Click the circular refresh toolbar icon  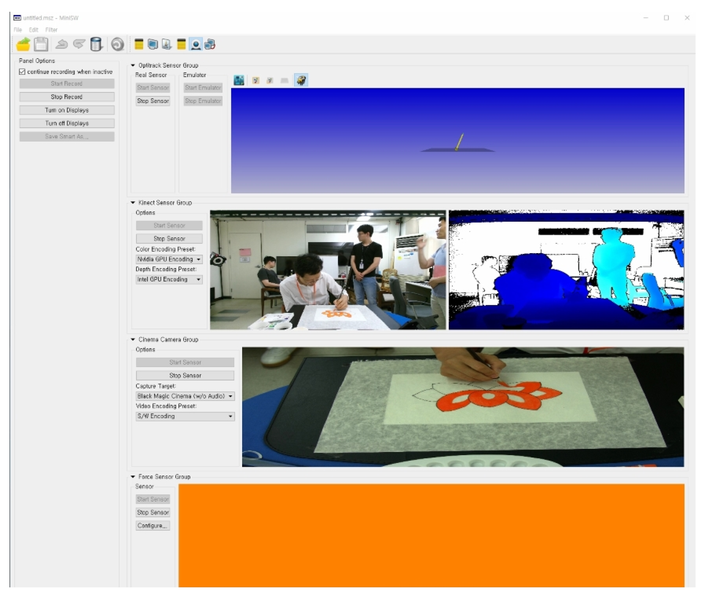click(117, 44)
